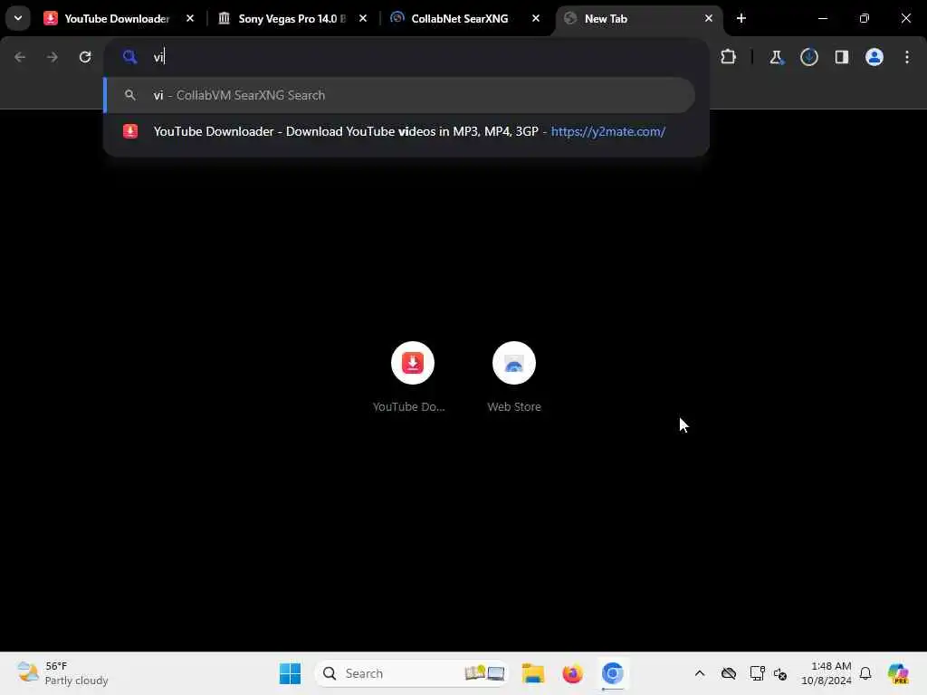Open the Downloads toolbar icon
The width and height of the screenshot is (927, 695).
808,57
